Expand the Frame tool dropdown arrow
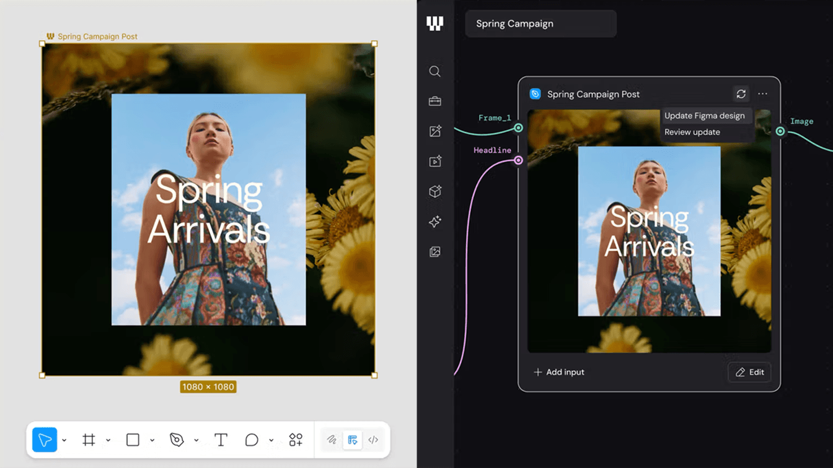The image size is (833, 468). click(108, 441)
